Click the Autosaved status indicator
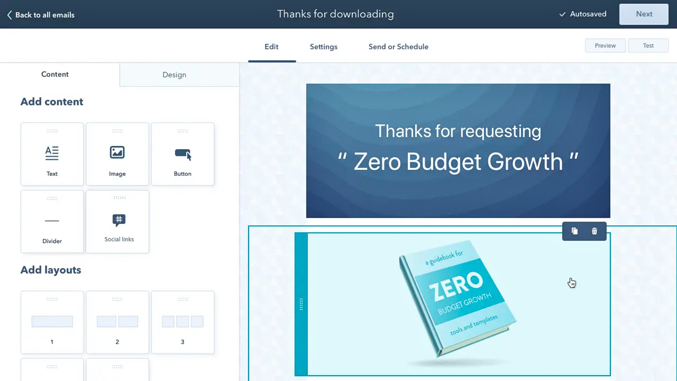 pos(582,14)
